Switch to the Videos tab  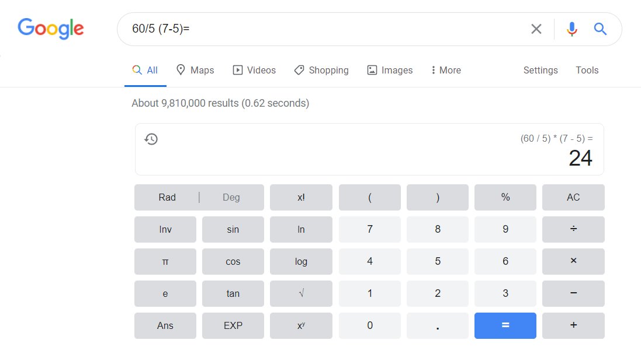[x=254, y=70]
